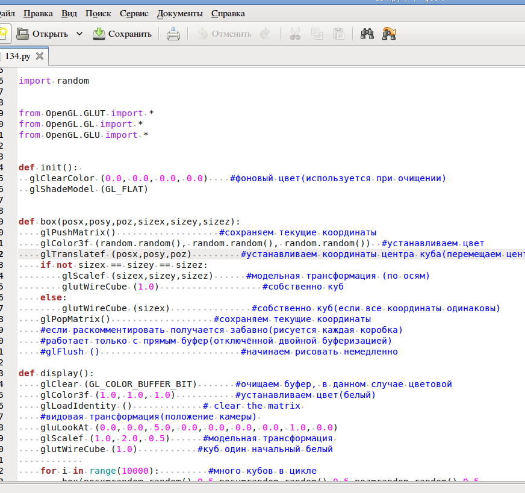The height and width of the screenshot is (493, 525).
Task: Open the Сервис menu
Action: pos(134,13)
